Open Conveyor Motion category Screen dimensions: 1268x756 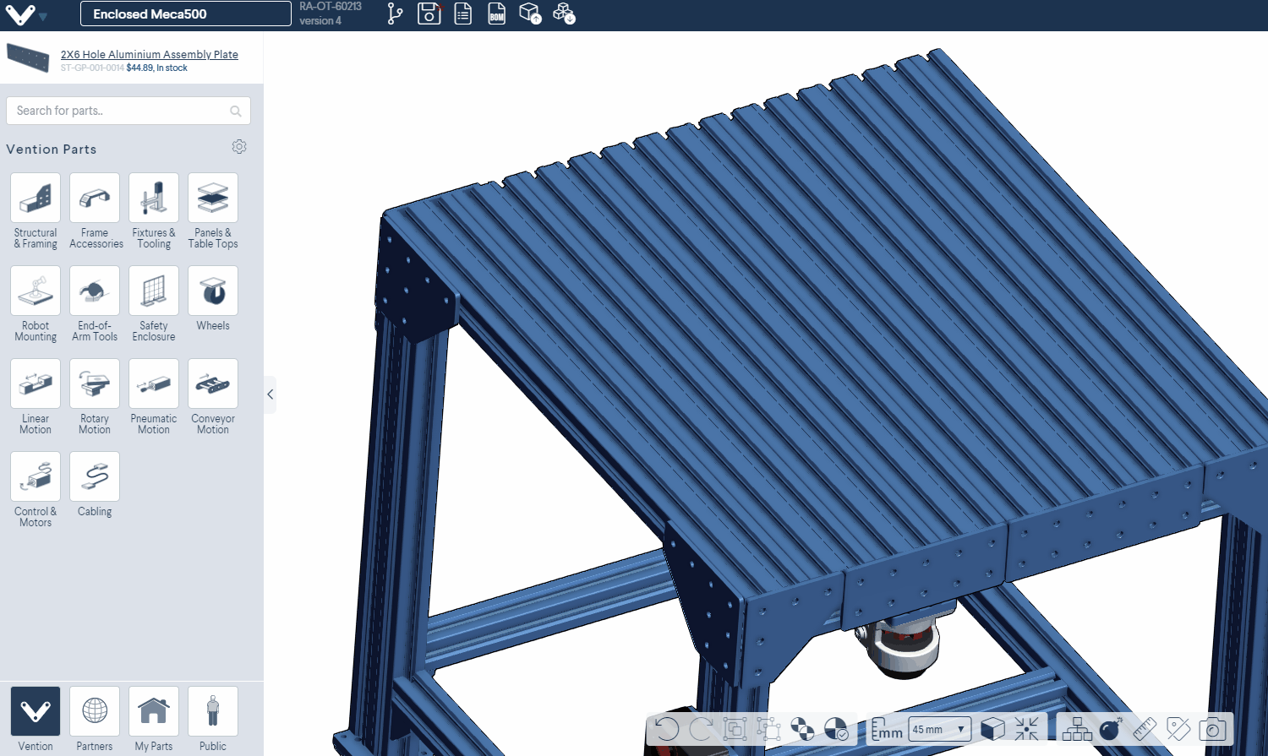(213, 397)
